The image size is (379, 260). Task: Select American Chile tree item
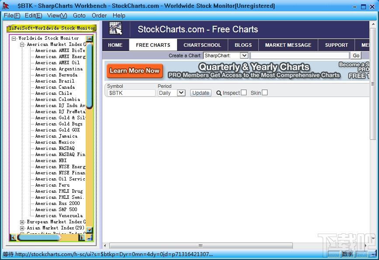[x=54, y=93]
